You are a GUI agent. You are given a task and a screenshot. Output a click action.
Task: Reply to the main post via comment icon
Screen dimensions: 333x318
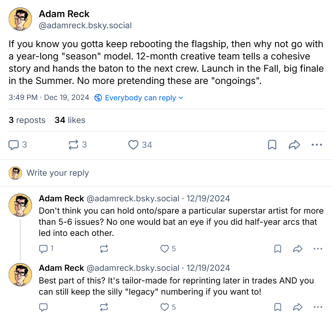(x=14, y=145)
